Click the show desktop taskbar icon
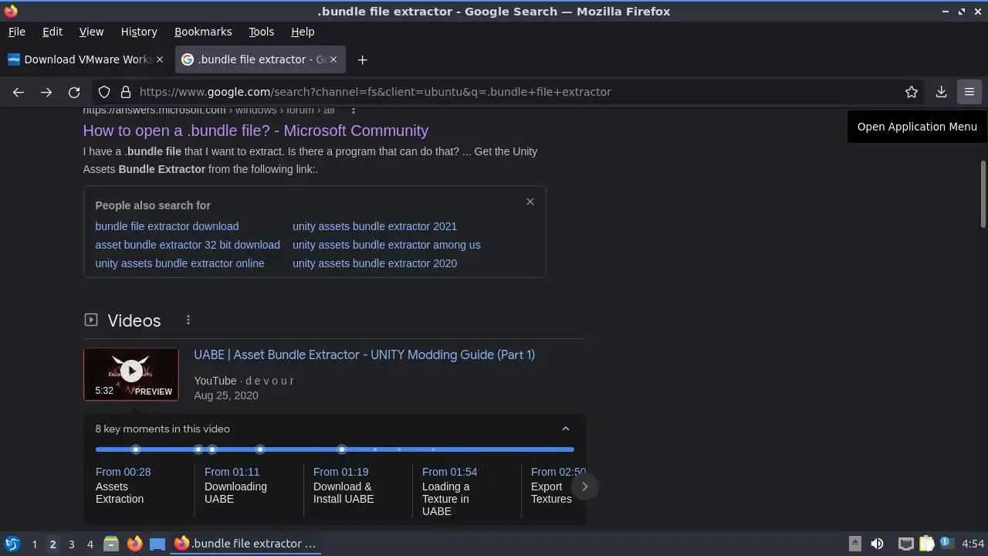This screenshot has width=988, height=556. 157,544
